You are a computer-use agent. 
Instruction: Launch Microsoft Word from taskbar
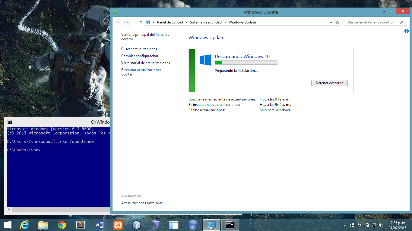tap(99, 225)
